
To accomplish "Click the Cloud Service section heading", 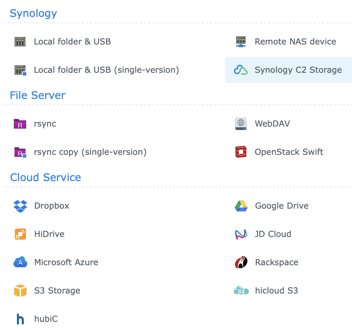I will (x=46, y=178).
